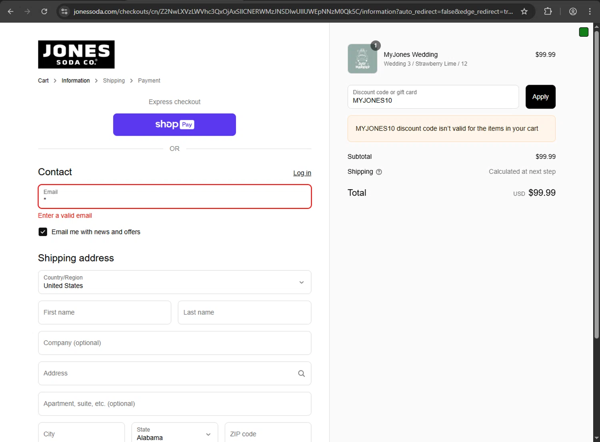Click the item quantity badge on thumbnail
Image resolution: width=600 pixels, height=442 pixels.
click(375, 46)
